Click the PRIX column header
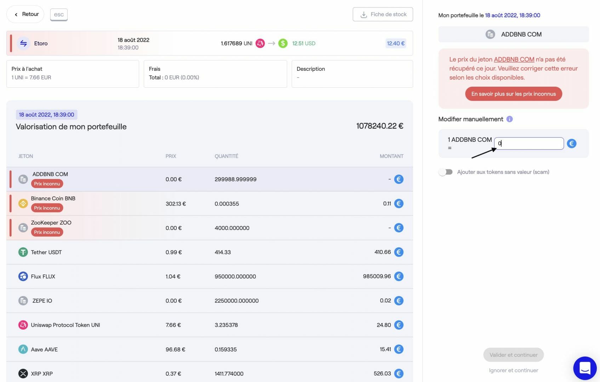The height and width of the screenshot is (382, 600). tap(171, 156)
